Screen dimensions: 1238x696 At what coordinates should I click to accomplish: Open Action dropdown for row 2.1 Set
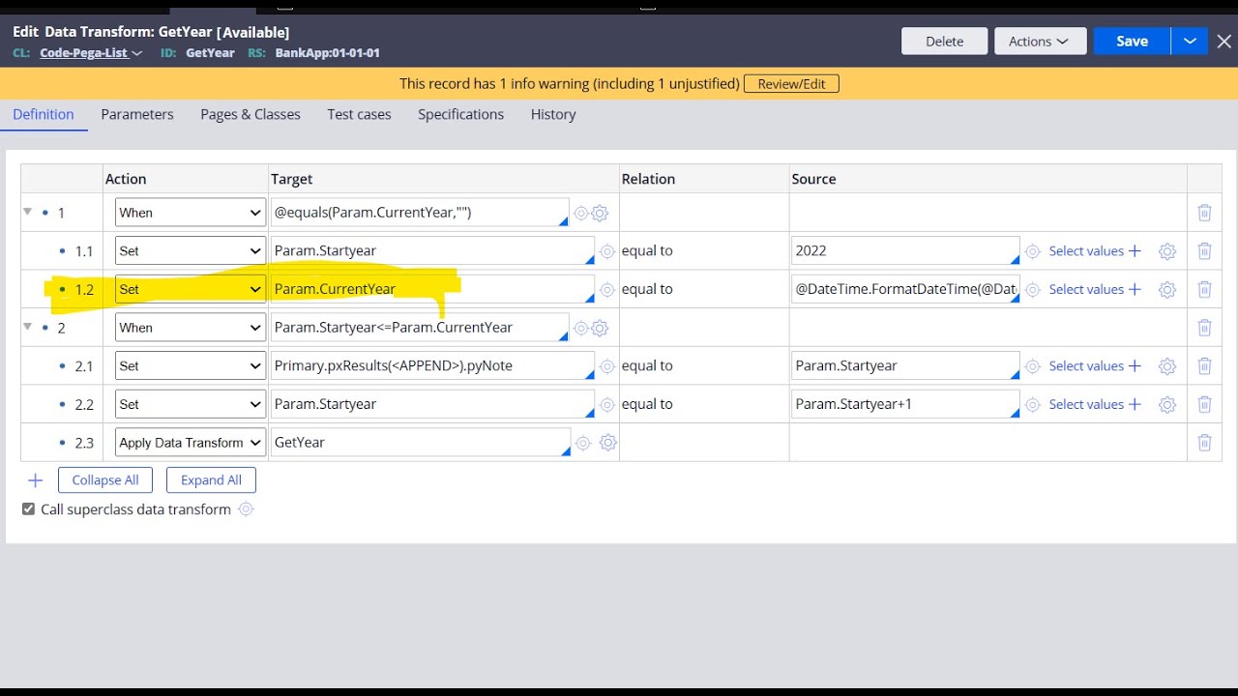[x=191, y=366]
